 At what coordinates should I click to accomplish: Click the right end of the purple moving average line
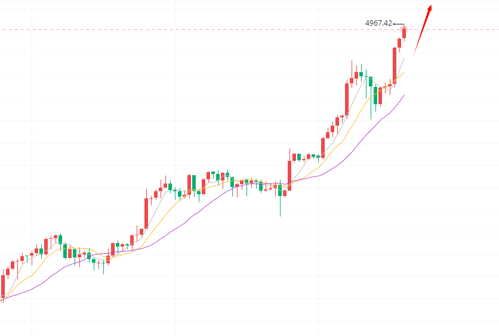click(x=404, y=95)
